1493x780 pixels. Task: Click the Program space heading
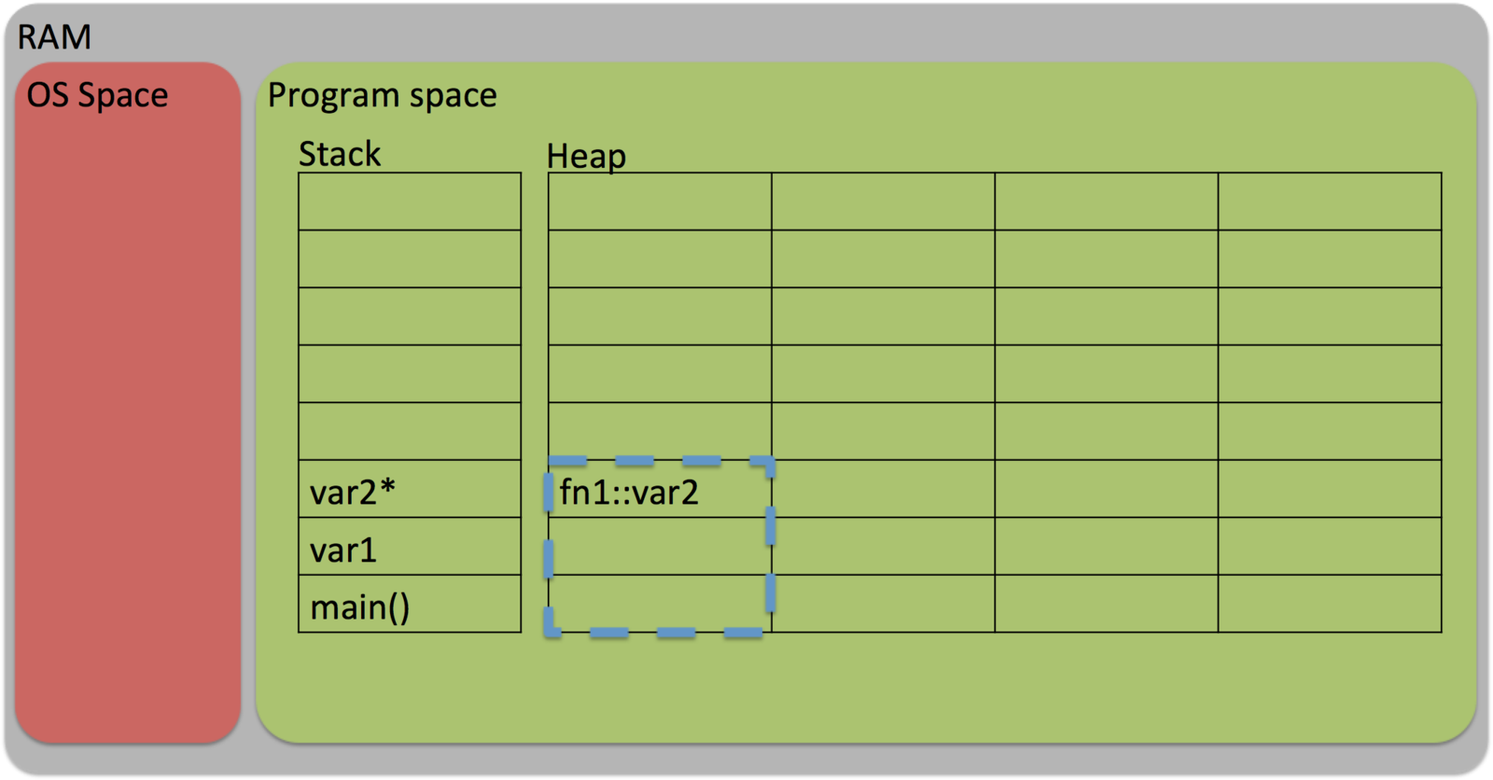point(382,95)
